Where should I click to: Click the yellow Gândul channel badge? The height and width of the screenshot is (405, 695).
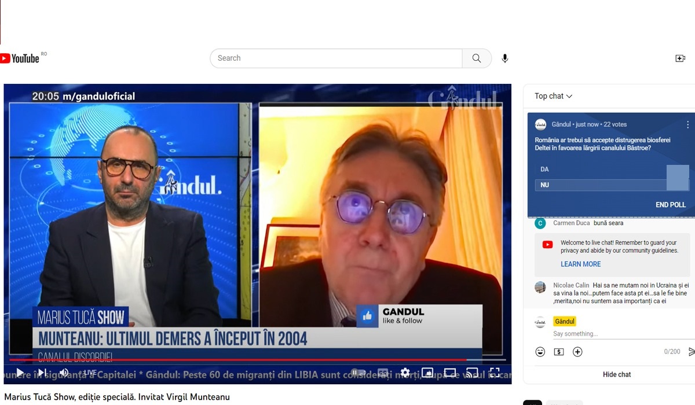pos(565,322)
